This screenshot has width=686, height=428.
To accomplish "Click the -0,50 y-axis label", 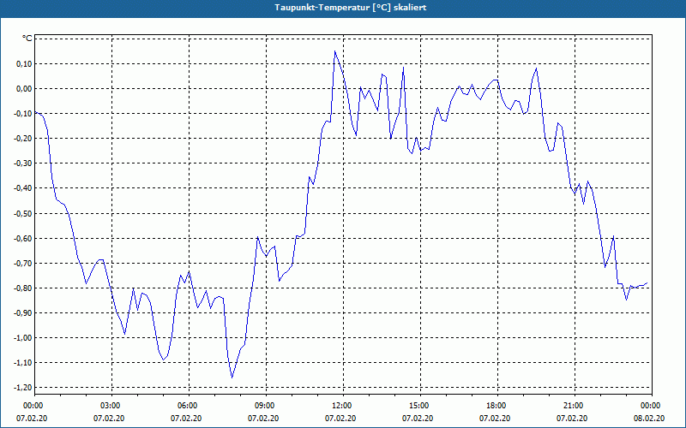I will pos(23,213).
